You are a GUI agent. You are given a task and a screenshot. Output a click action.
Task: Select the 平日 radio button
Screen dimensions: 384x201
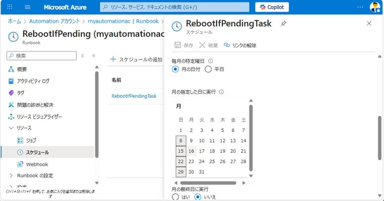(208, 70)
